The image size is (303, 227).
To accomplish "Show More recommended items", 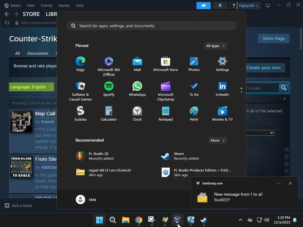I will (x=217, y=140).
